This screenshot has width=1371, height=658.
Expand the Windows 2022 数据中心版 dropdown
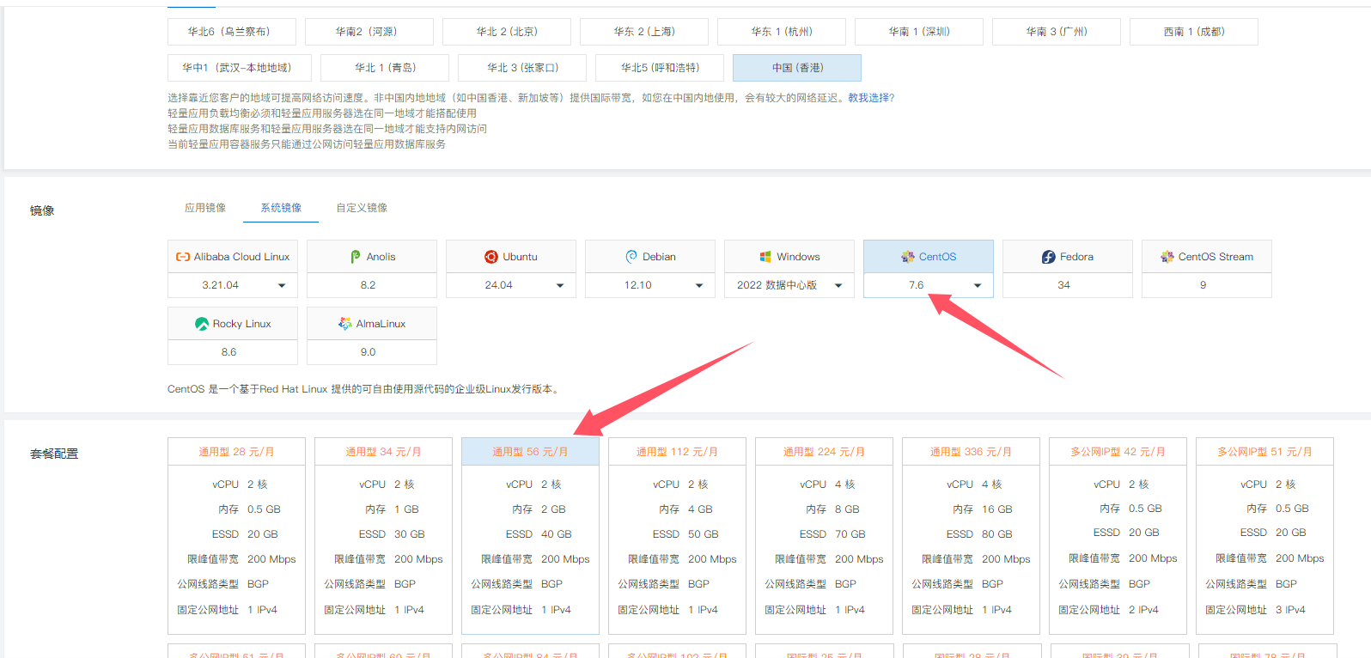tap(789, 285)
